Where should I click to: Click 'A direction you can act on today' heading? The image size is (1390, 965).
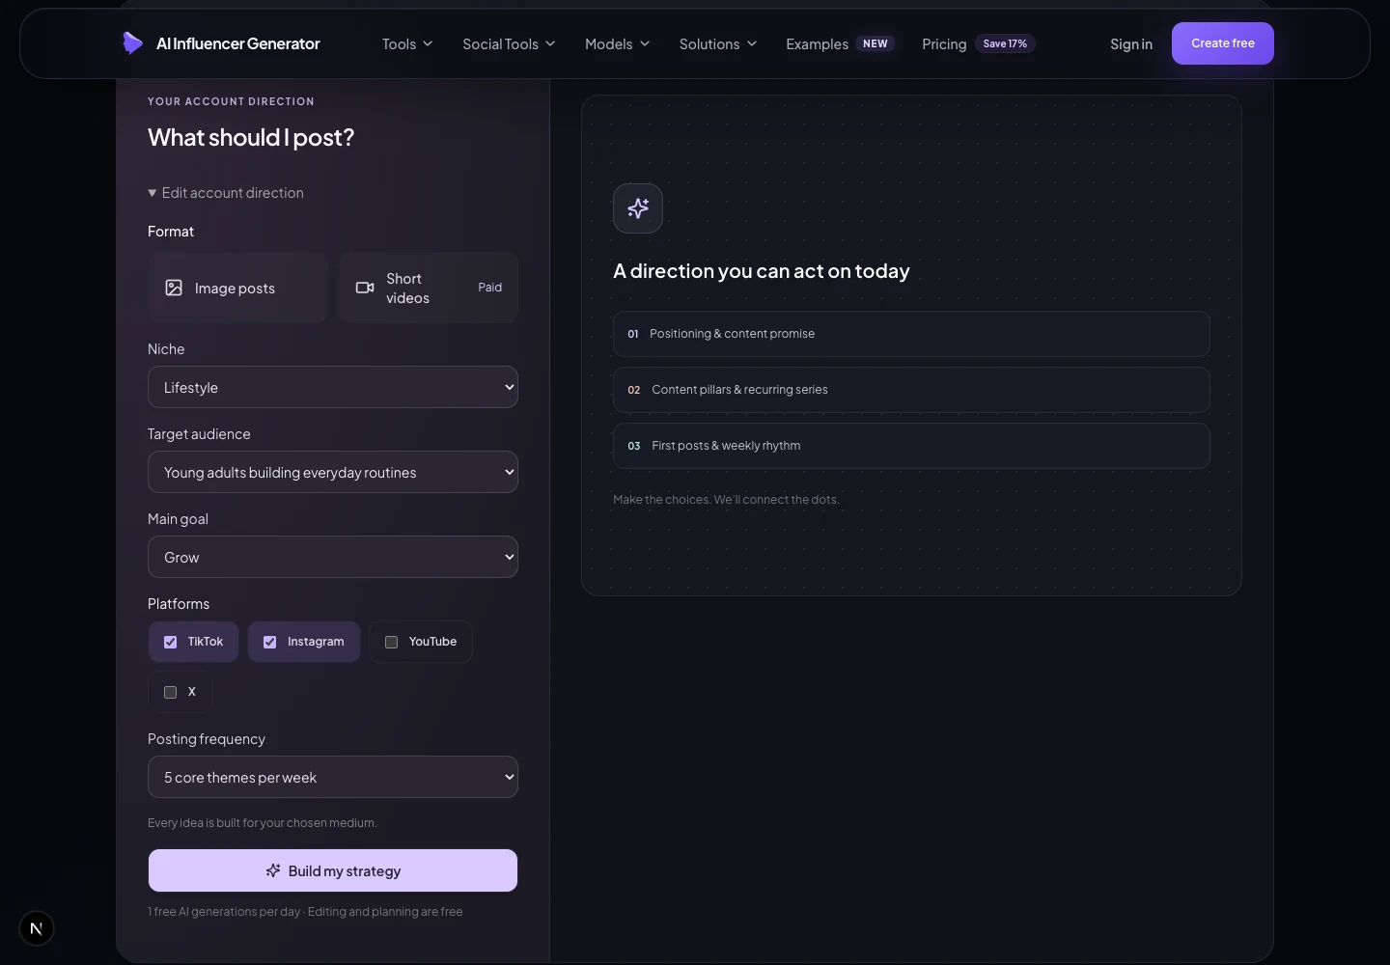tap(762, 271)
